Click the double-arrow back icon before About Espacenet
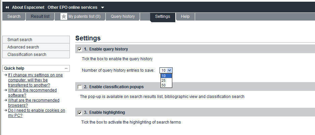 [7, 7]
